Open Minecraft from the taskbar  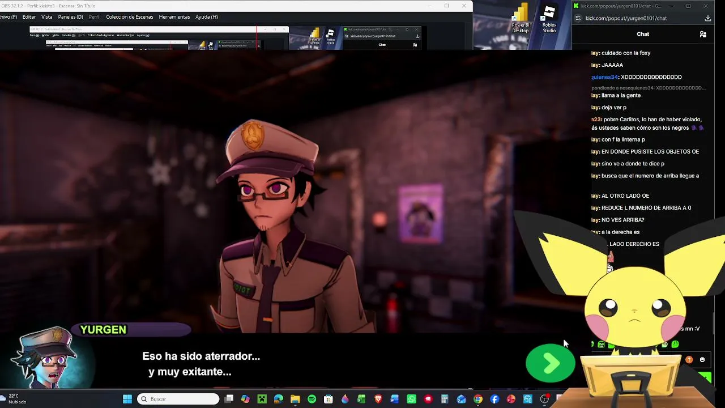tap(262, 399)
